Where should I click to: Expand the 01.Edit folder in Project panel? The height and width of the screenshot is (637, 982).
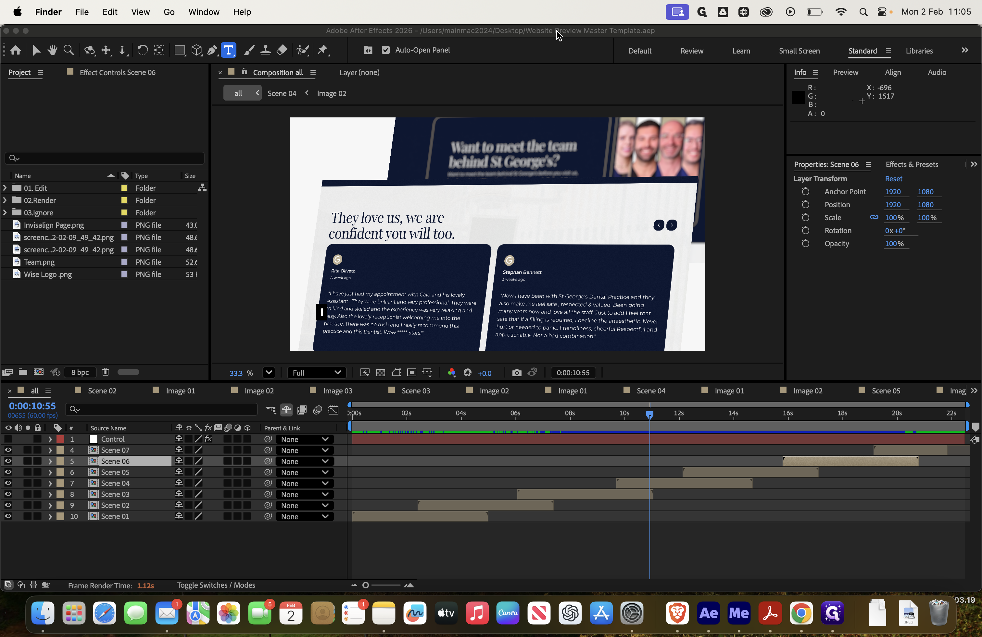click(5, 188)
